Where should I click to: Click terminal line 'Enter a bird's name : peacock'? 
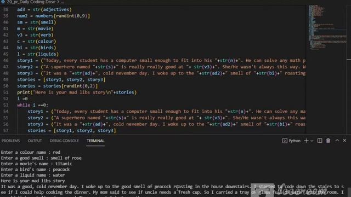point(35,170)
